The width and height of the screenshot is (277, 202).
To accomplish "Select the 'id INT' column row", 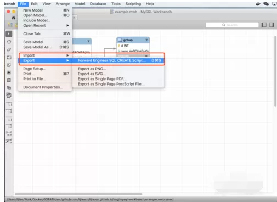I will point(133,46).
